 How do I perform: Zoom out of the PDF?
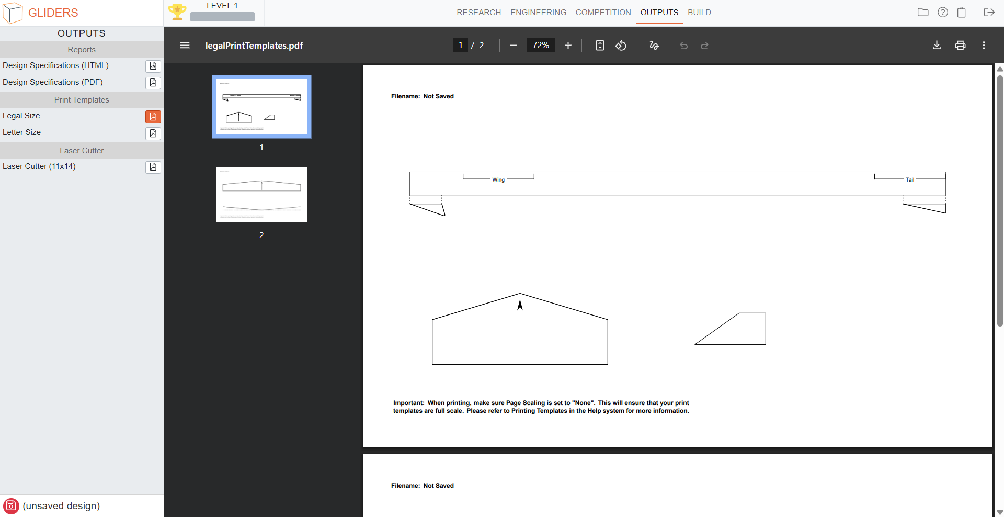pos(513,46)
